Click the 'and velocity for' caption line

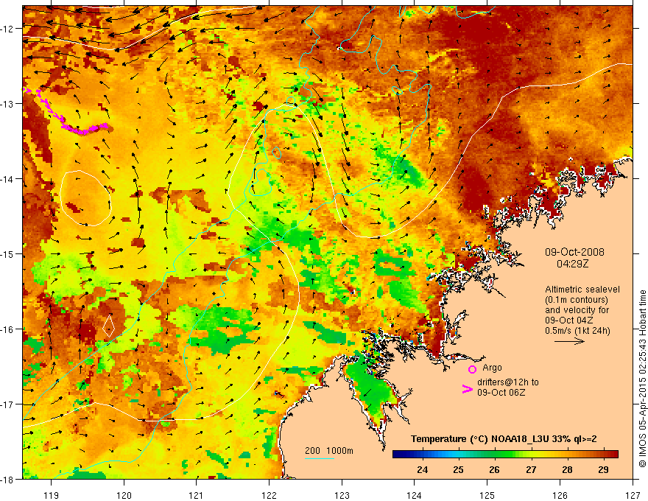tap(577, 310)
